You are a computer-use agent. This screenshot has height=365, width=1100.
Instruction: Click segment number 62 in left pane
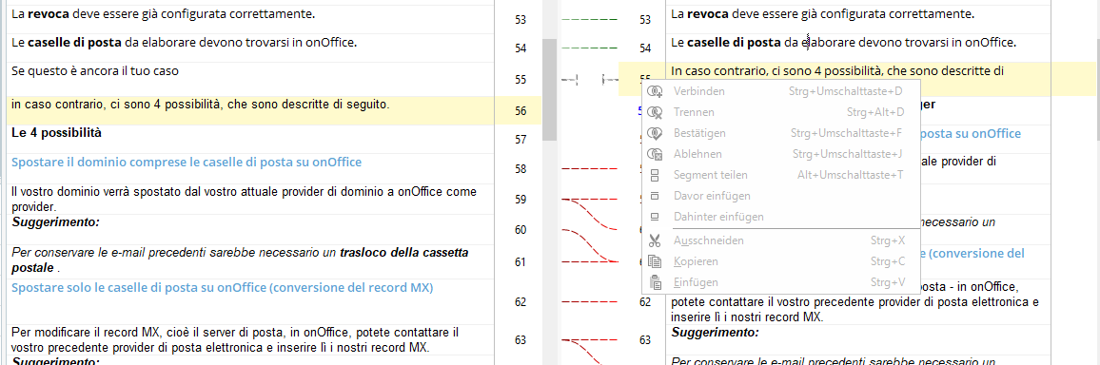[521, 302]
